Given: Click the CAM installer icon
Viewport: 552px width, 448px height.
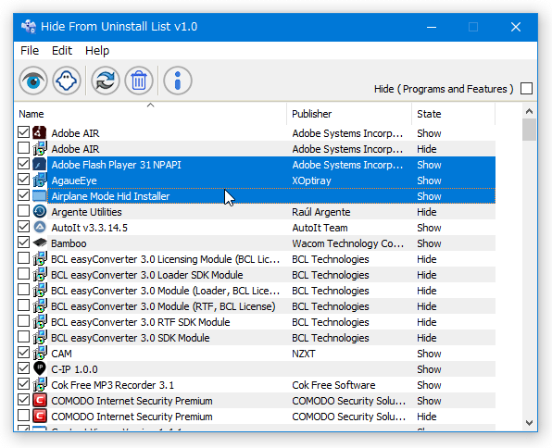Looking at the screenshot, I should tap(40, 353).
